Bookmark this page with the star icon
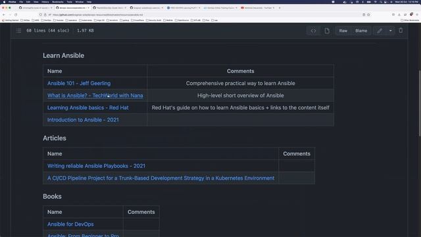This screenshot has width=421, height=237. [x=368, y=14]
